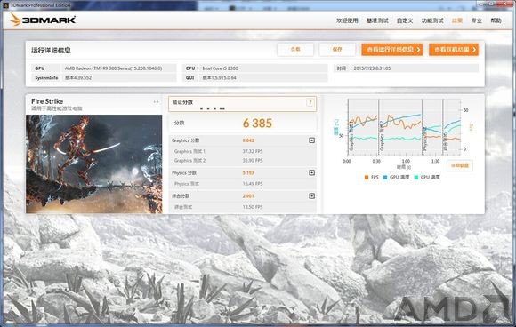This screenshot has height=327, width=516.
Task: Expand the combined score plus box
Action: [311, 195]
